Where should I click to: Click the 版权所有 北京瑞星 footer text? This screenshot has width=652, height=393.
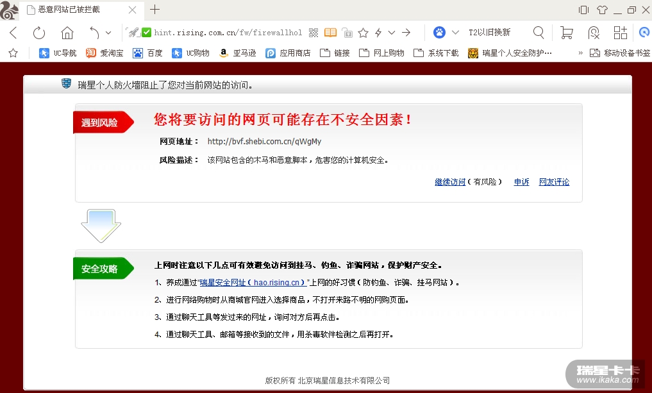pos(328,381)
